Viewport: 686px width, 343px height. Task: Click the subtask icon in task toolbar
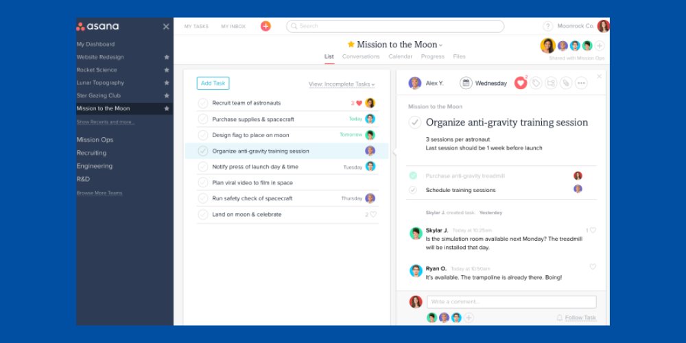(551, 83)
